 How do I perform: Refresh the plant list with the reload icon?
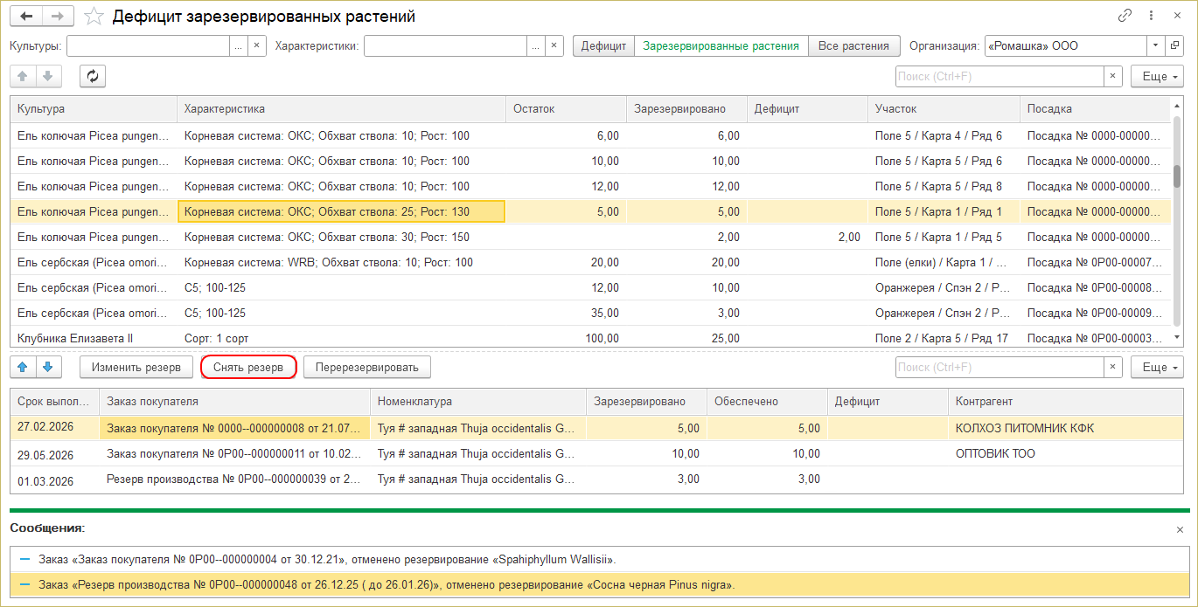click(x=93, y=76)
